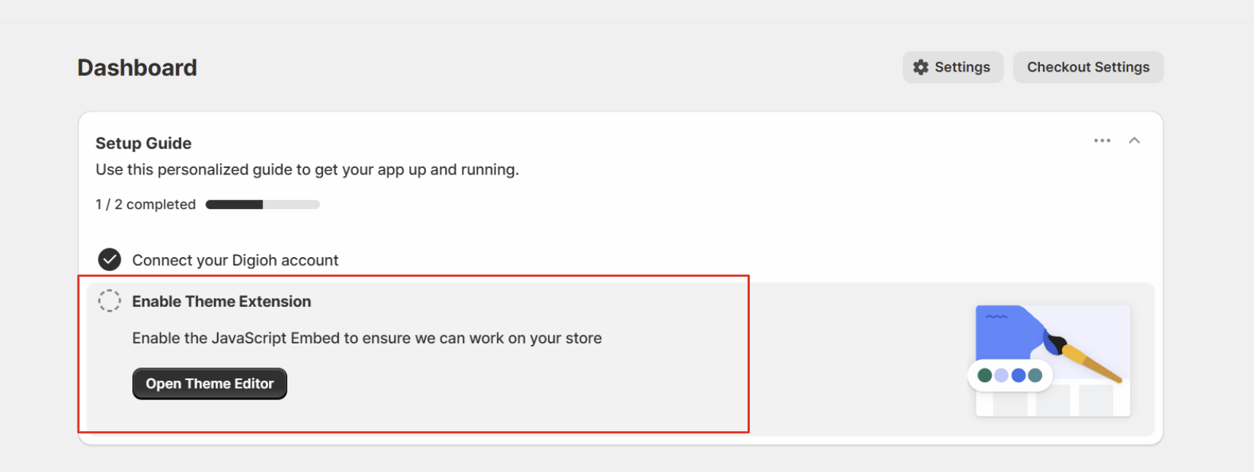The height and width of the screenshot is (472, 1254).
Task: Toggle the dashed circle for Enable Theme Extension
Action: (x=110, y=300)
